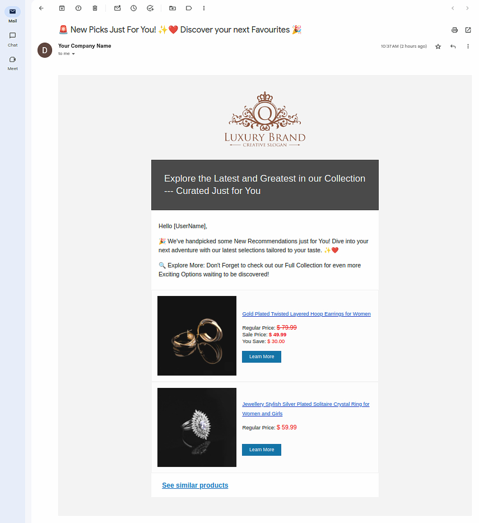Delete this email with the trash icon
Image resolution: width=479 pixels, height=523 pixels.
[x=95, y=8]
